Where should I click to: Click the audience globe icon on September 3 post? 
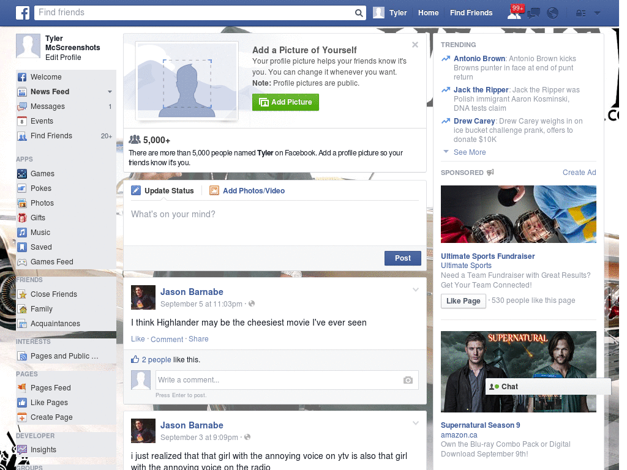tap(247, 437)
